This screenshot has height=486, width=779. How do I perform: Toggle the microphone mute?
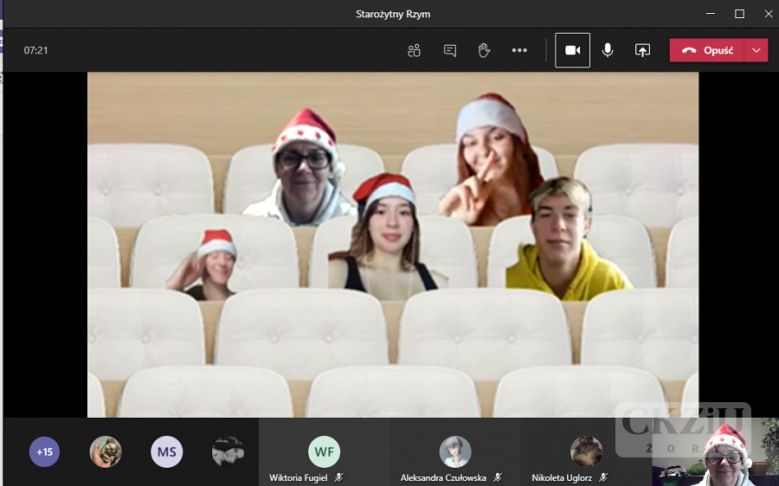tap(608, 50)
